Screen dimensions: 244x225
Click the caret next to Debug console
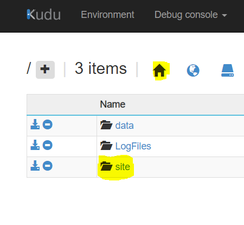[x=224, y=16]
